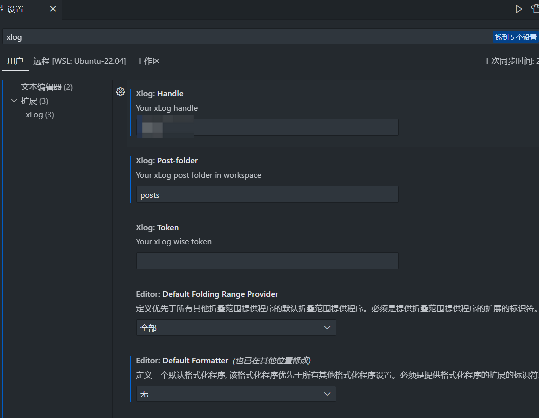Click the 也已在其他位置修改 link text
The width and height of the screenshot is (539, 418).
[272, 360]
